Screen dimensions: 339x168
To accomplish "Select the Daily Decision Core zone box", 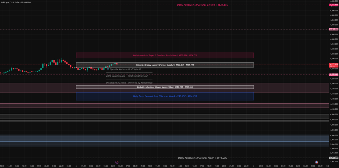I will click(x=165, y=87).
